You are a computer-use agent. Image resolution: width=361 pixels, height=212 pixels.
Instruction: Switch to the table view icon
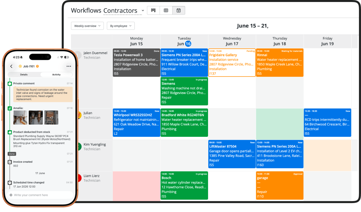pyautogui.click(x=166, y=10)
